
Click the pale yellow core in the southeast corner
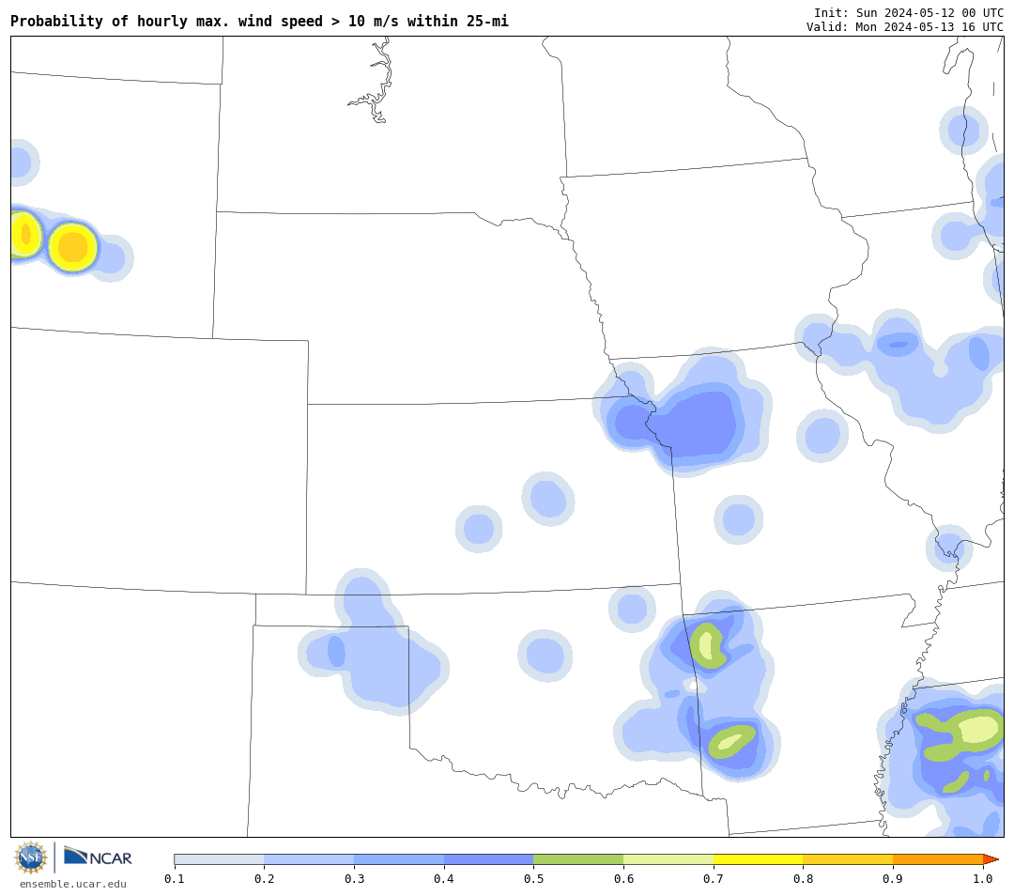(x=980, y=730)
